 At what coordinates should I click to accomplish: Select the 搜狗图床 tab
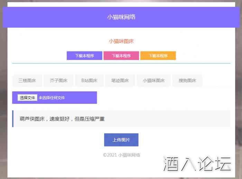[187, 81]
